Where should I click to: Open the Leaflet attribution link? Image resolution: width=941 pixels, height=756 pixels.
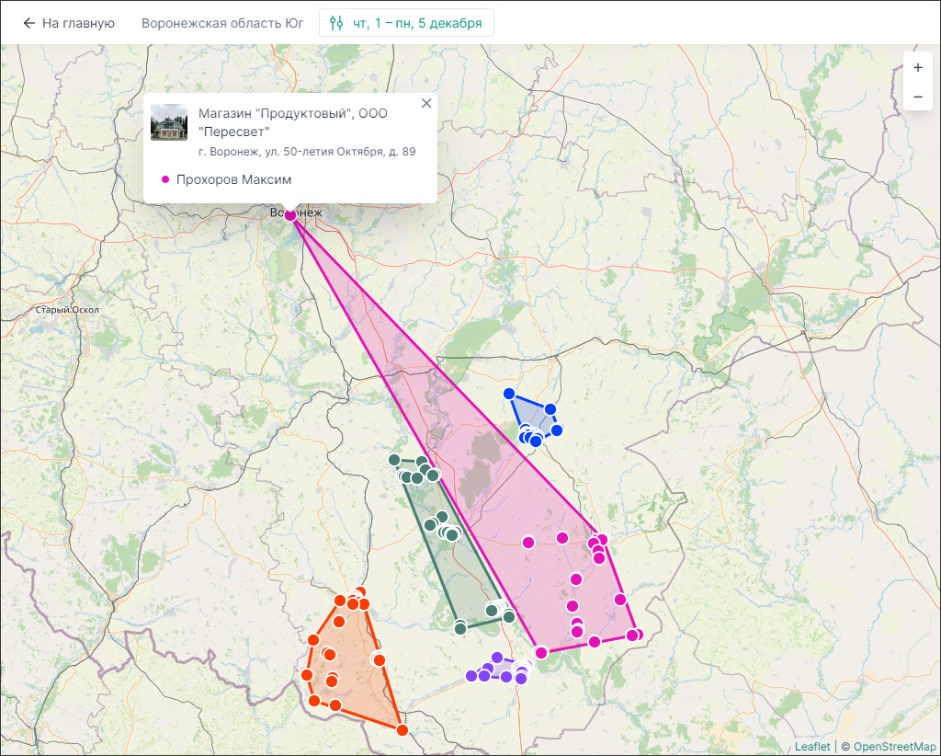812,747
